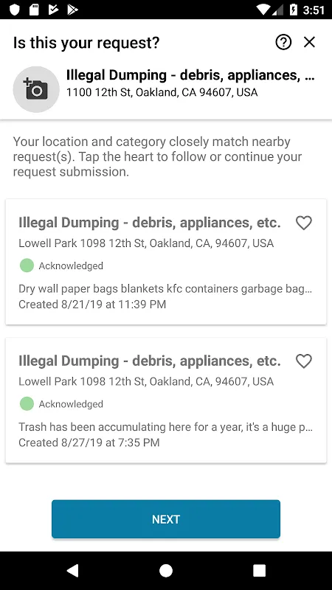Open the help question mark icon
Screen dimensions: 332x590
pos(283,42)
